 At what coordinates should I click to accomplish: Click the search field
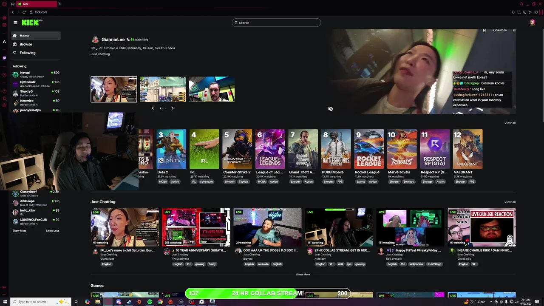tap(276, 23)
